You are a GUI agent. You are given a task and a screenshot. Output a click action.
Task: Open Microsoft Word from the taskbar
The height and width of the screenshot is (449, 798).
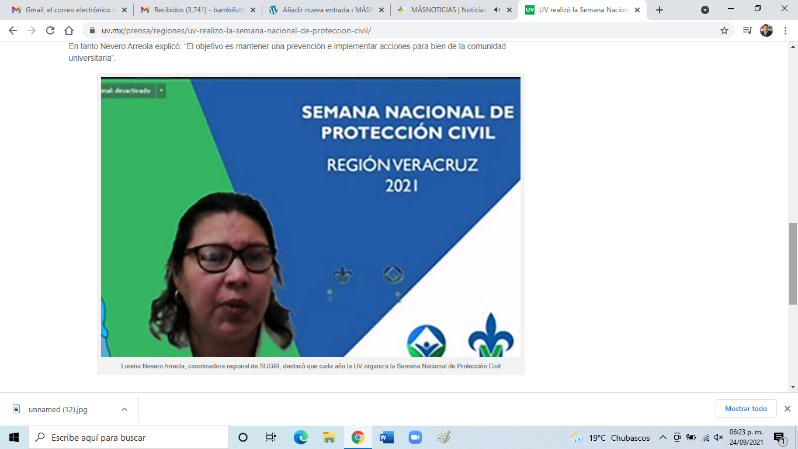[x=386, y=437]
